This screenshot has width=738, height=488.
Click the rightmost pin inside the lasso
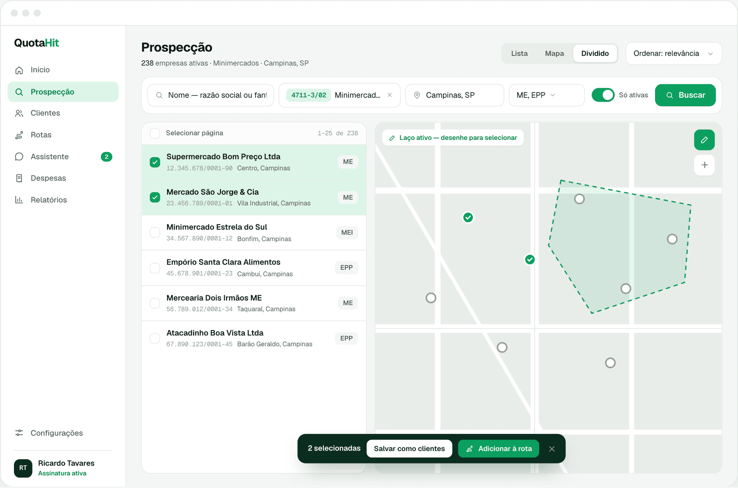[x=672, y=239]
